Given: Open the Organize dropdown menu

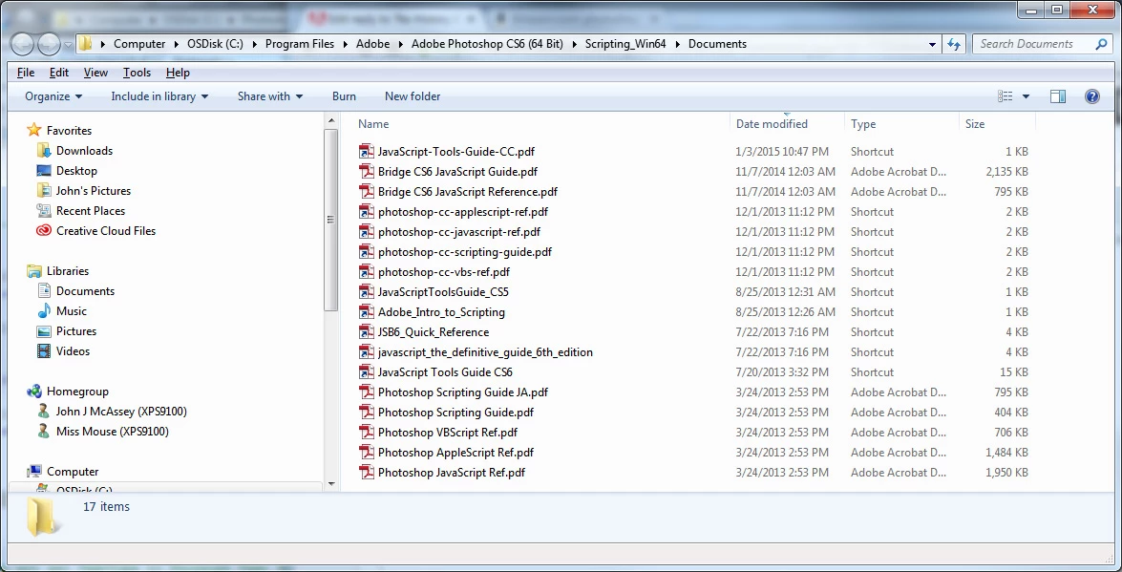Looking at the screenshot, I should click(x=53, y=95).
